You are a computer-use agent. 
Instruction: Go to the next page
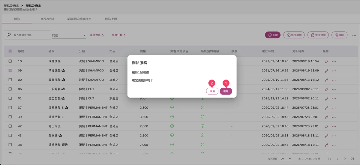coord(345,159)
